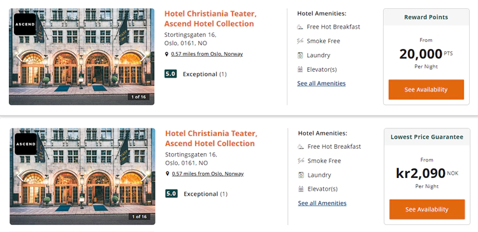Click the Ascend logo badge on the first hotel photo

pos(25,24)
